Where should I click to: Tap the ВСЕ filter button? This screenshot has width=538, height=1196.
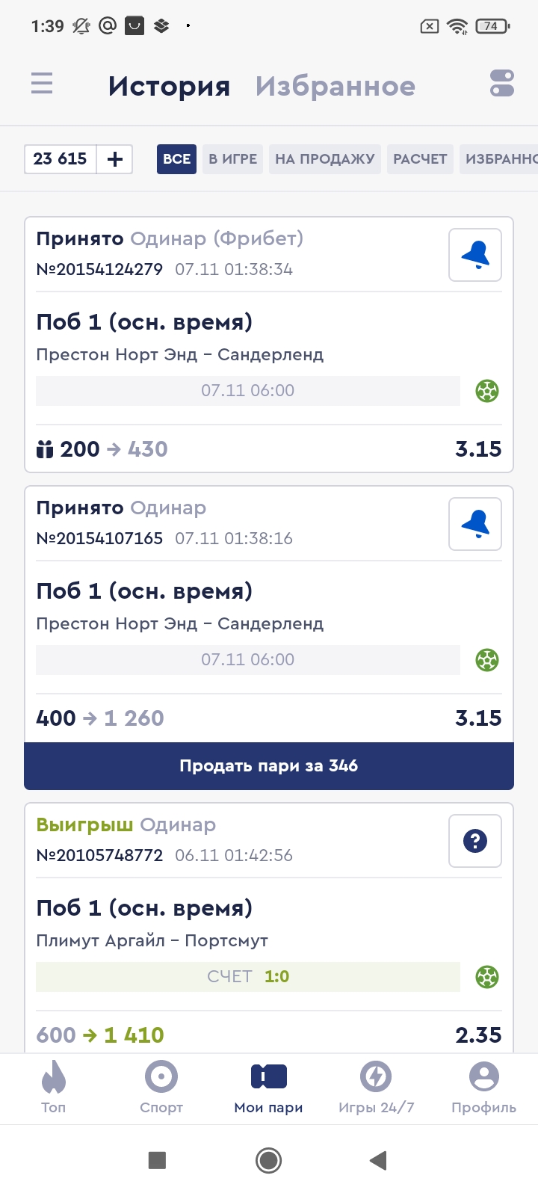point(176,159)
